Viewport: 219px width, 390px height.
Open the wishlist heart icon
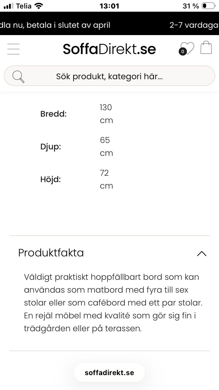click(187, 48)
